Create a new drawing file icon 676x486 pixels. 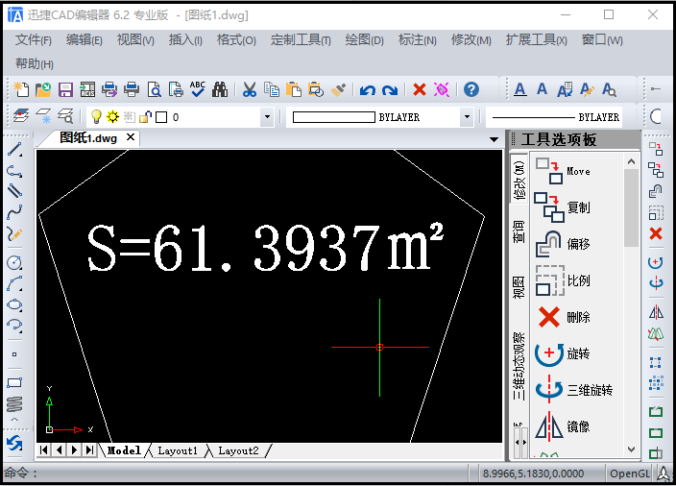click(21, 89)
